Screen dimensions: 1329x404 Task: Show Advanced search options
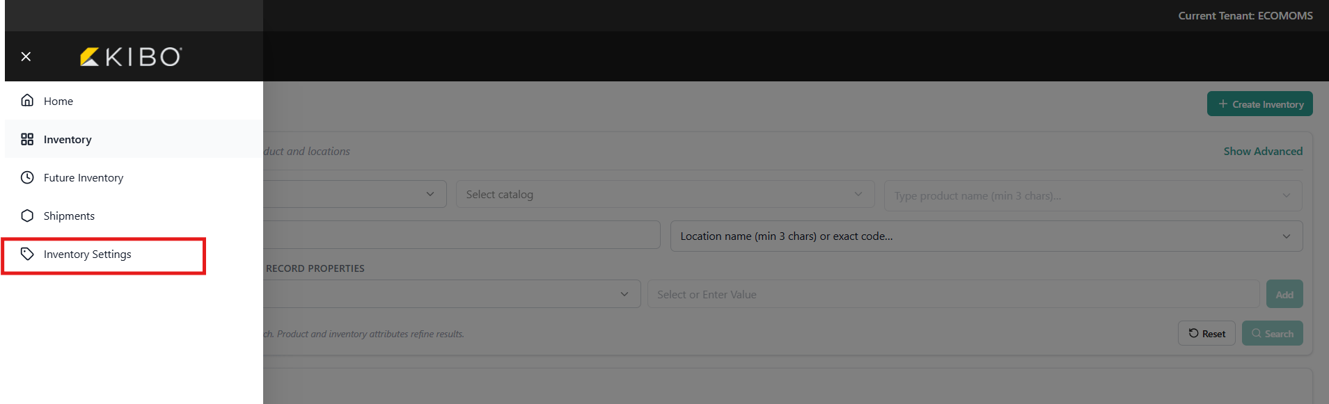pos(1263,151)
